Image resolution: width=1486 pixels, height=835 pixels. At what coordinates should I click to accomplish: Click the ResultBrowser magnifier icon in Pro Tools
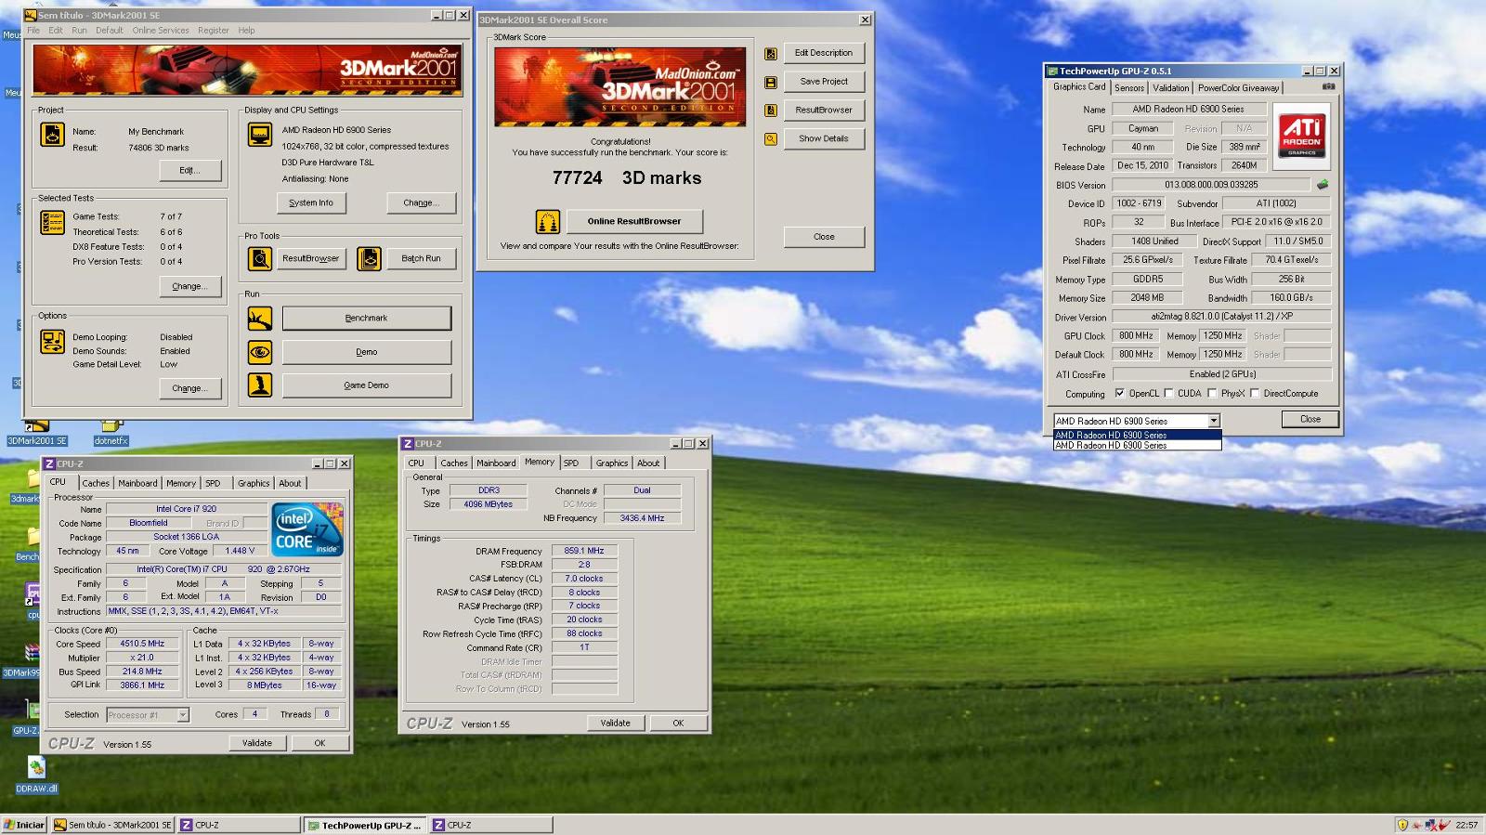pyautogui.click(x=260, y=258)
